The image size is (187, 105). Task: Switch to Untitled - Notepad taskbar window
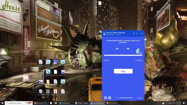point(82,103)
